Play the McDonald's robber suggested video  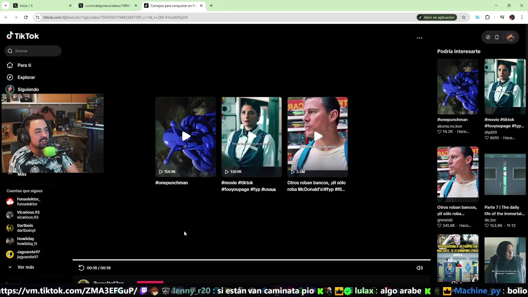(x=318, y=137)
